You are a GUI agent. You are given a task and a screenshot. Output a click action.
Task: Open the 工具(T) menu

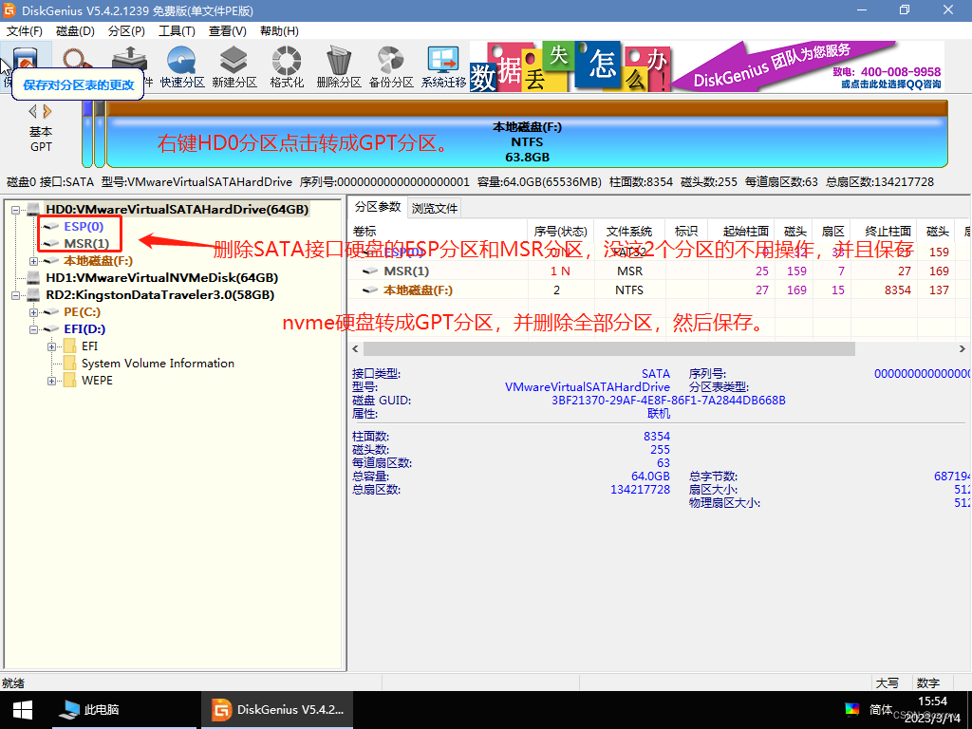(x=177, y=31)
